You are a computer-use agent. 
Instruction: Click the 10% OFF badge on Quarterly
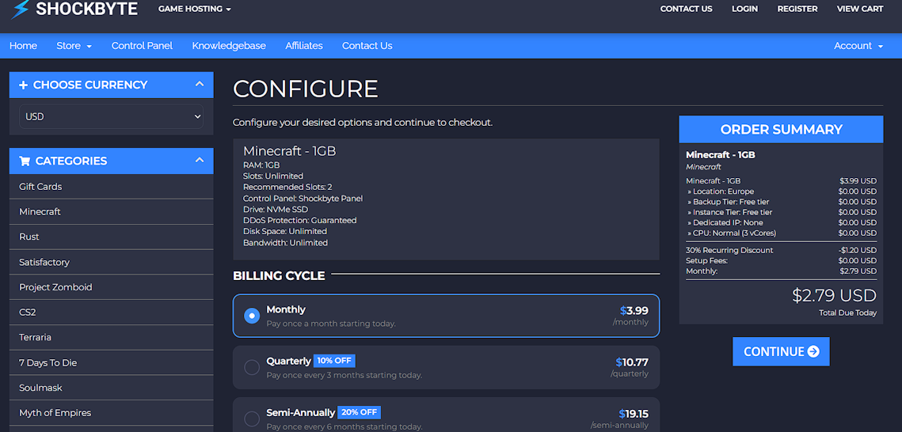pos(334,361)
